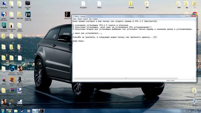Click the Notepad title bar "Работа — Блокнот"

pos(128,16)
